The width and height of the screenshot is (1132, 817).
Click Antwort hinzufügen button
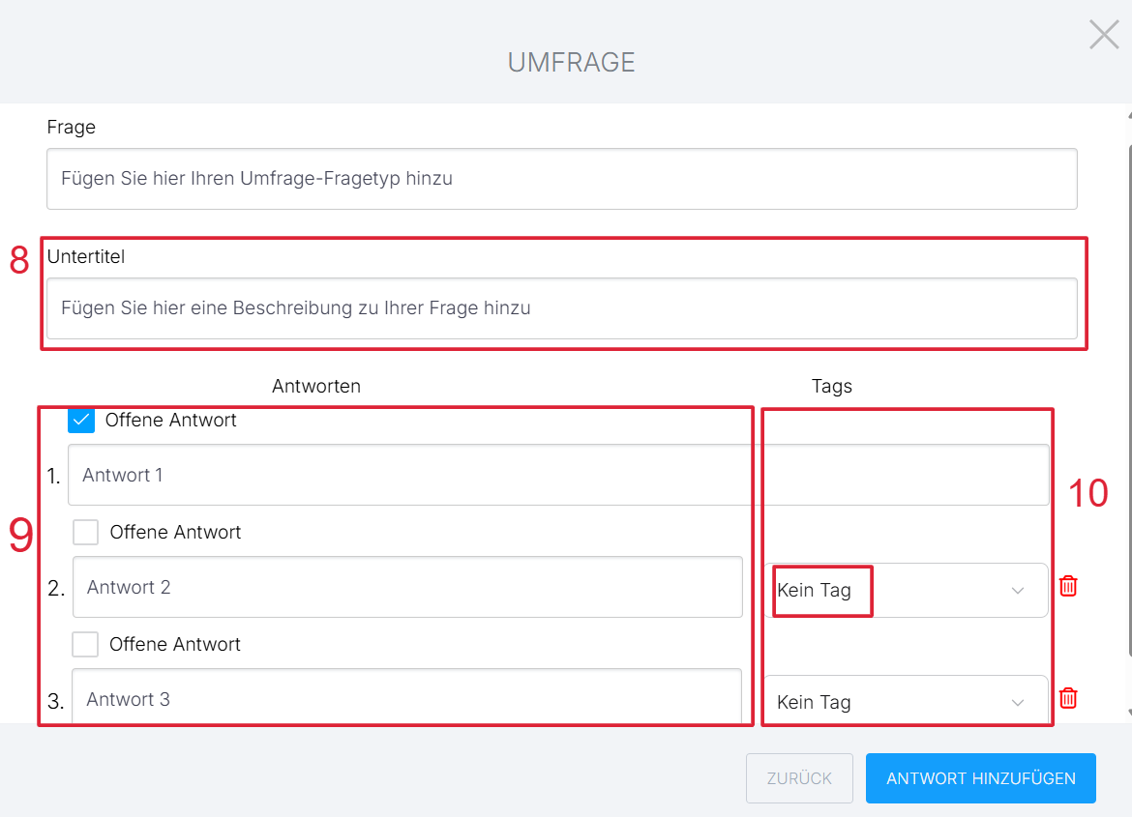[x=980, y=778]
